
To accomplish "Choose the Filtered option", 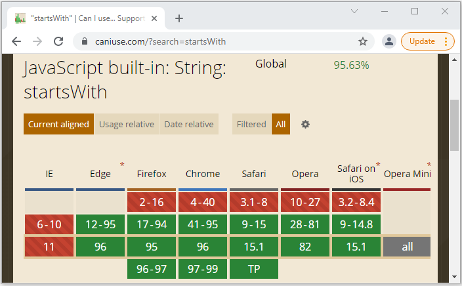I will 251,124.
